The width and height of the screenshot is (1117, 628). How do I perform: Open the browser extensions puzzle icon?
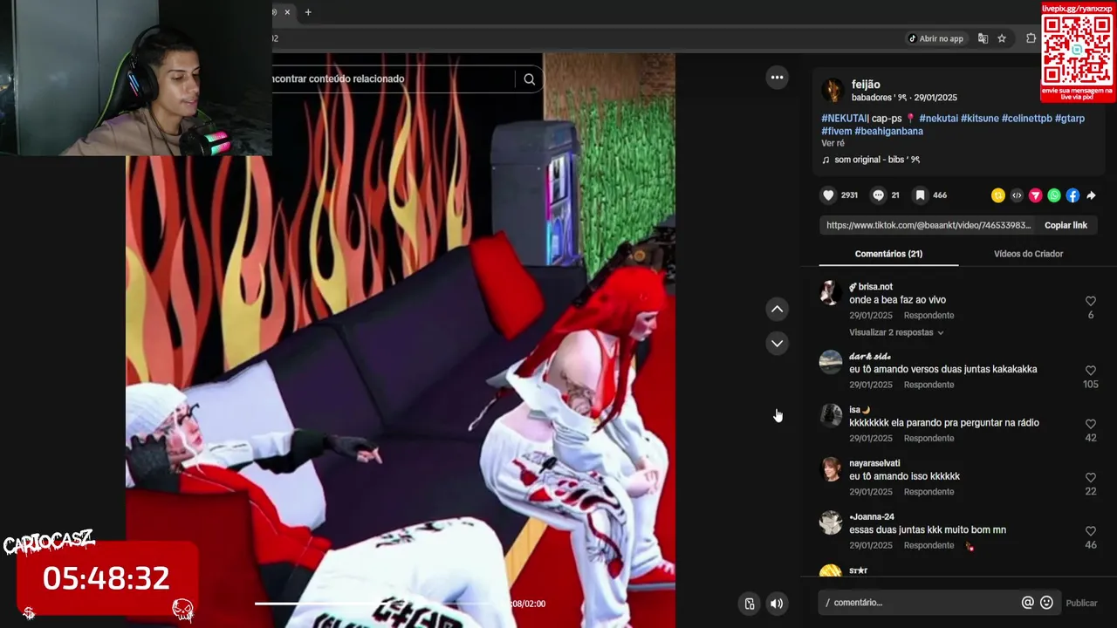point(1031,38)
